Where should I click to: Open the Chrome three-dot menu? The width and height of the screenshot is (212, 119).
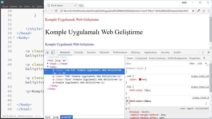point(209,11)
